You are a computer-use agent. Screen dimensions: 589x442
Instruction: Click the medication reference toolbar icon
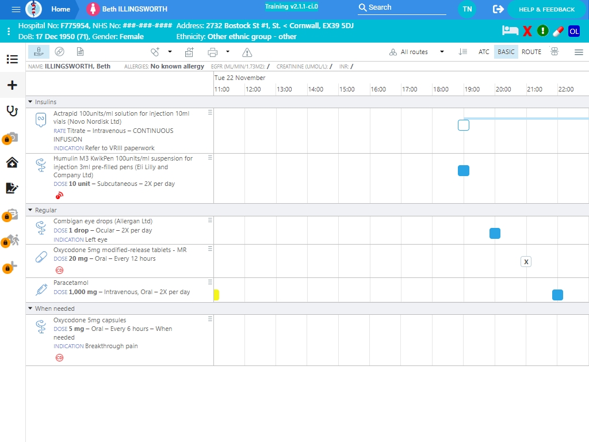tap(189, 52)
